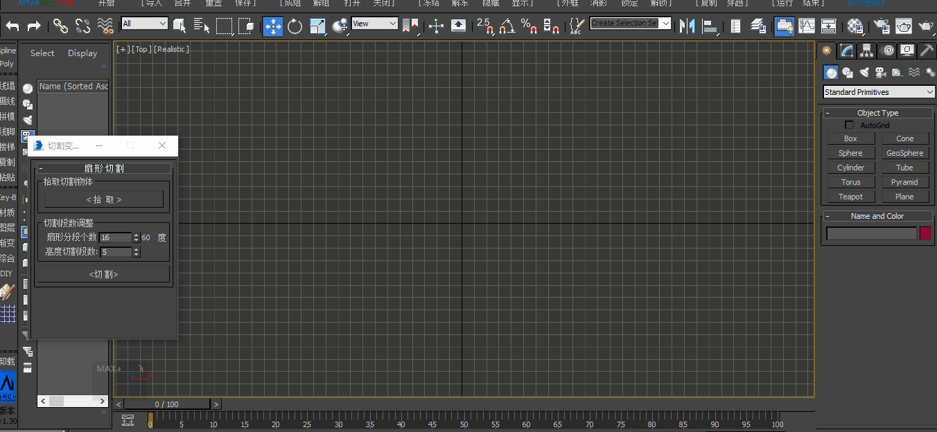Open the Top viewport label menu
This screenshot has height=432, width=937.
click(141, 49)
